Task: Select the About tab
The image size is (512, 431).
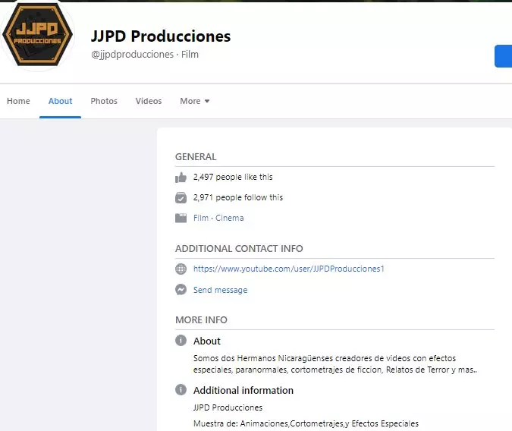Action: click(60, 101)
